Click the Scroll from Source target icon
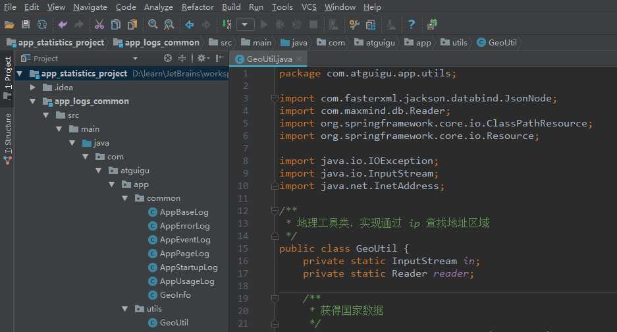617x332 pixels. click(x=168, y=58)
